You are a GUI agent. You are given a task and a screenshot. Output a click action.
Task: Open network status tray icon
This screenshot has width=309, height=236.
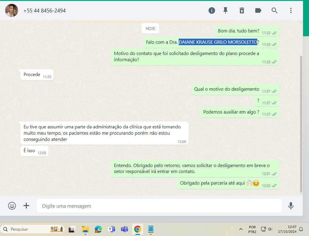click(x=263, y=229)
